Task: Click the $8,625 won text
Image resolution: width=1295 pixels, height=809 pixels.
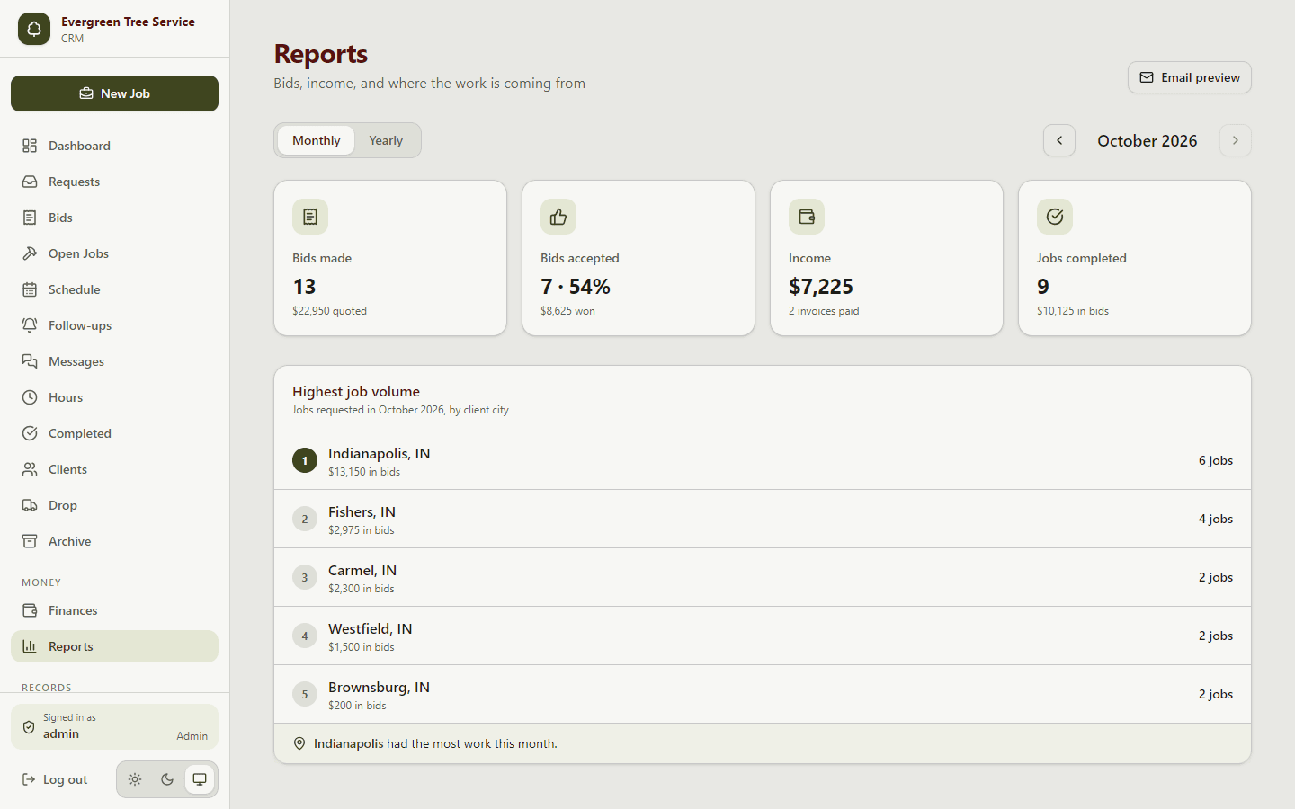Action: click(x=567, y=311)
